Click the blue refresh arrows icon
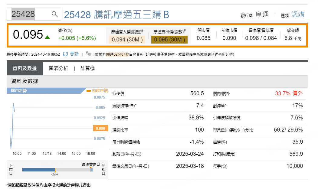Viewport: 318px width, 189px height. point(65,54)
